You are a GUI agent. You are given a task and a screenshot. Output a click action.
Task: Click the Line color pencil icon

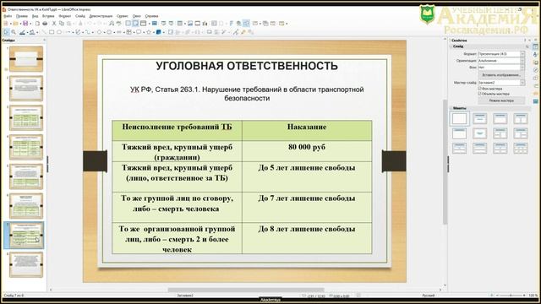click(x=23, y=32)
